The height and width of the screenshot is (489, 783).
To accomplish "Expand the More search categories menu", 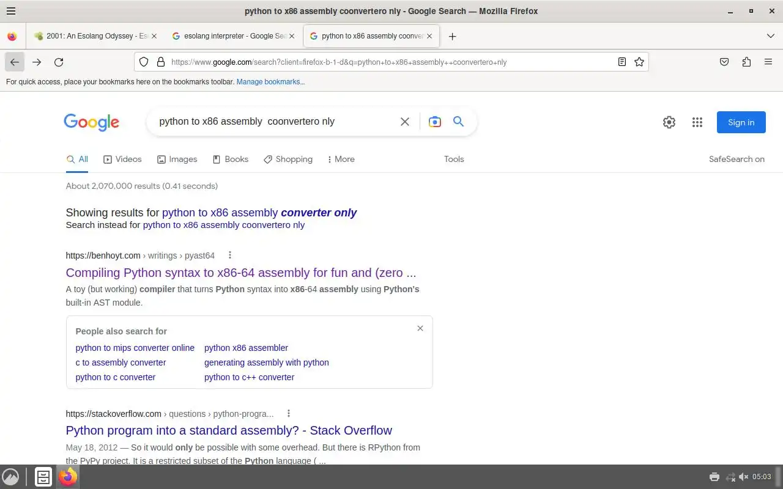I will point(341,160).
